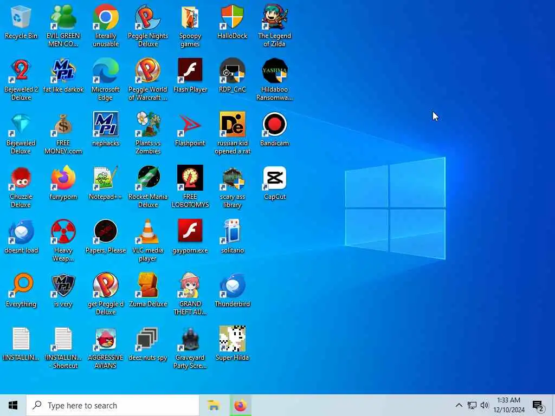Select the Notepad++ shortcut

coord(106,183)
